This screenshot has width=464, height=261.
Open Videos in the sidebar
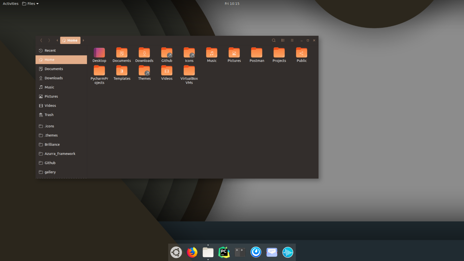coord(61,106)
